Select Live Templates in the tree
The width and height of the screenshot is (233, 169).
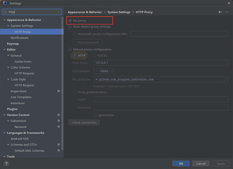[21, 97]
